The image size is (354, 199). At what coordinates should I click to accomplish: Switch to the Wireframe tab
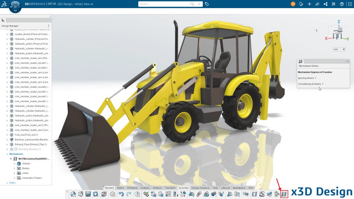pos(132,188)
